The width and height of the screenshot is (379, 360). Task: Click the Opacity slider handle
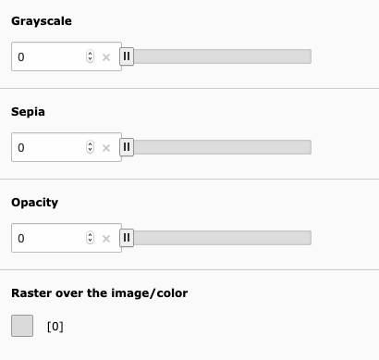(x=127, y=238)
